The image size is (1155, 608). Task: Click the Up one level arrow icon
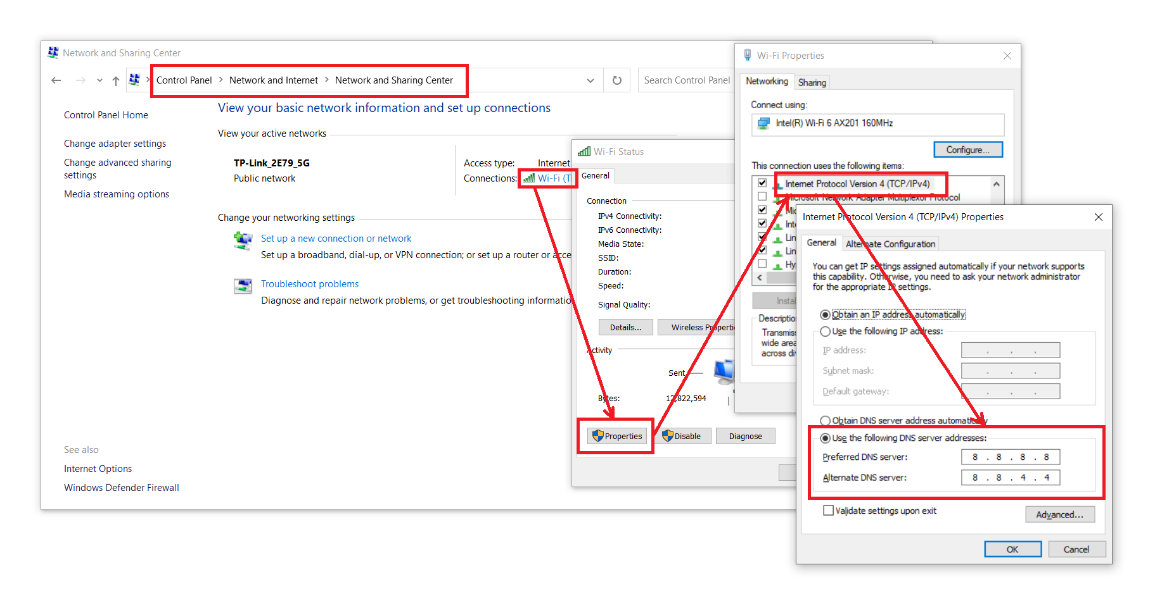115,80
